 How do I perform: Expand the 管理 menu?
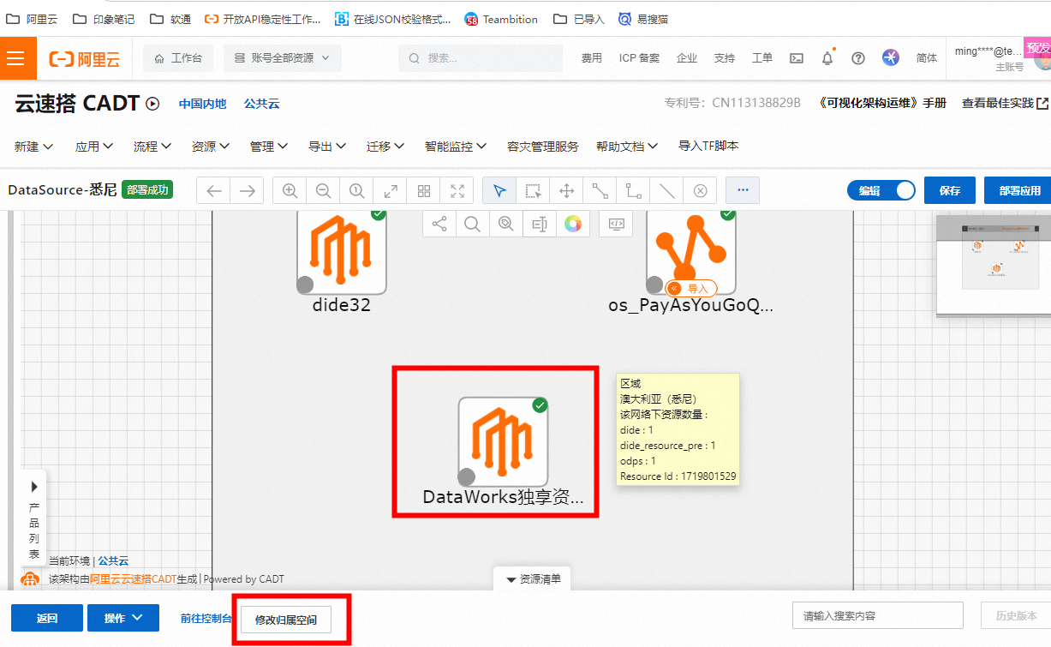[x=269, y=147]
